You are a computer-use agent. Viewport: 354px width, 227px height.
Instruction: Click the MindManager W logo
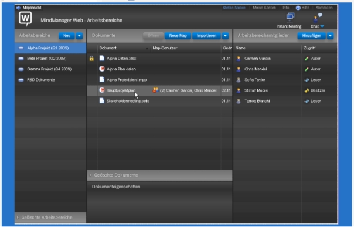[x=25, y=19]
